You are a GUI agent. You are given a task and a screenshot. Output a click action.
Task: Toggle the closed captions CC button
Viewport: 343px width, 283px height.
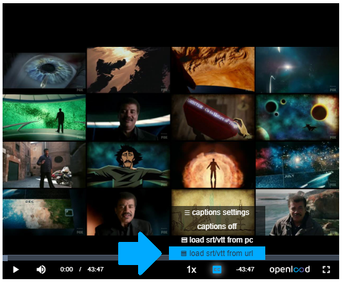click(x=216, y=270)
